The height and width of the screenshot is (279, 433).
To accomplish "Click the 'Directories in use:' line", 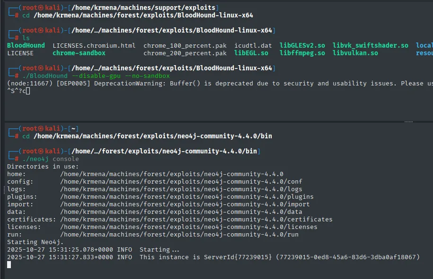I will pyautogui.click(x=43, y=166).
